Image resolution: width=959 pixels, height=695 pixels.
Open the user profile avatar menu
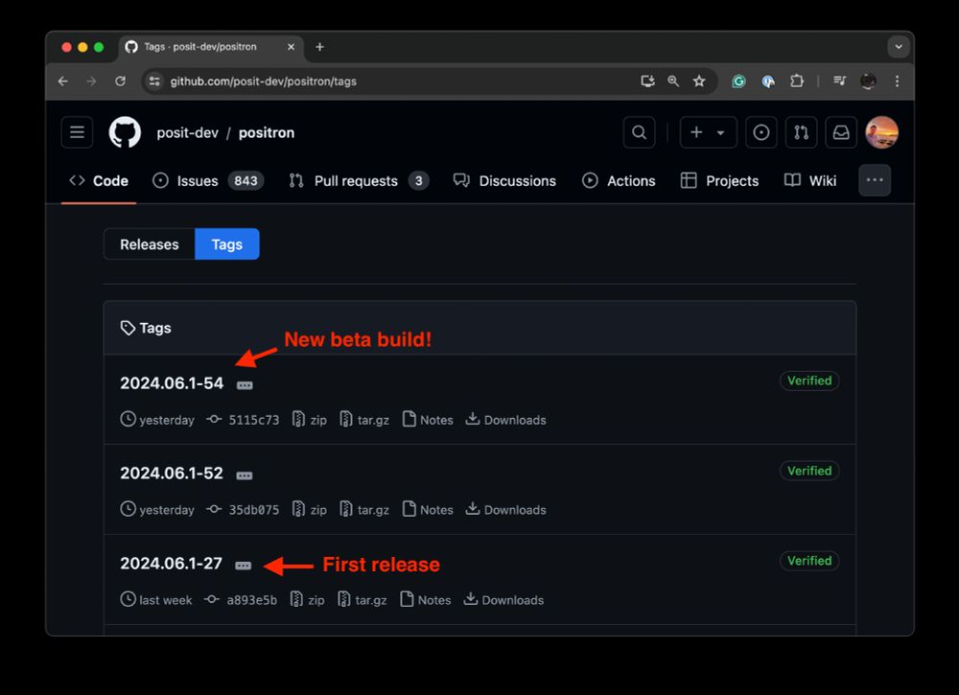[881, 132]
